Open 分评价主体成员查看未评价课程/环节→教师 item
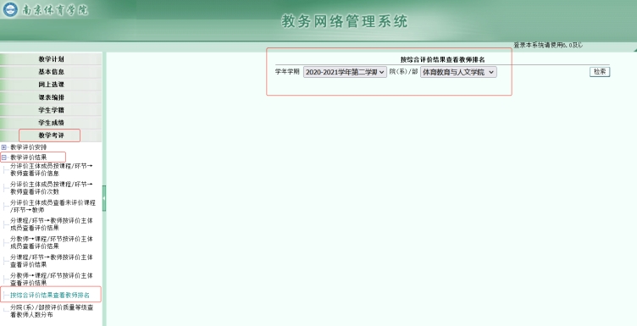 53,207
